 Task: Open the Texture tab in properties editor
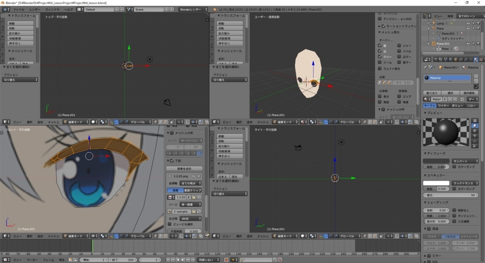pyautogui.click(x=481, y=59)
